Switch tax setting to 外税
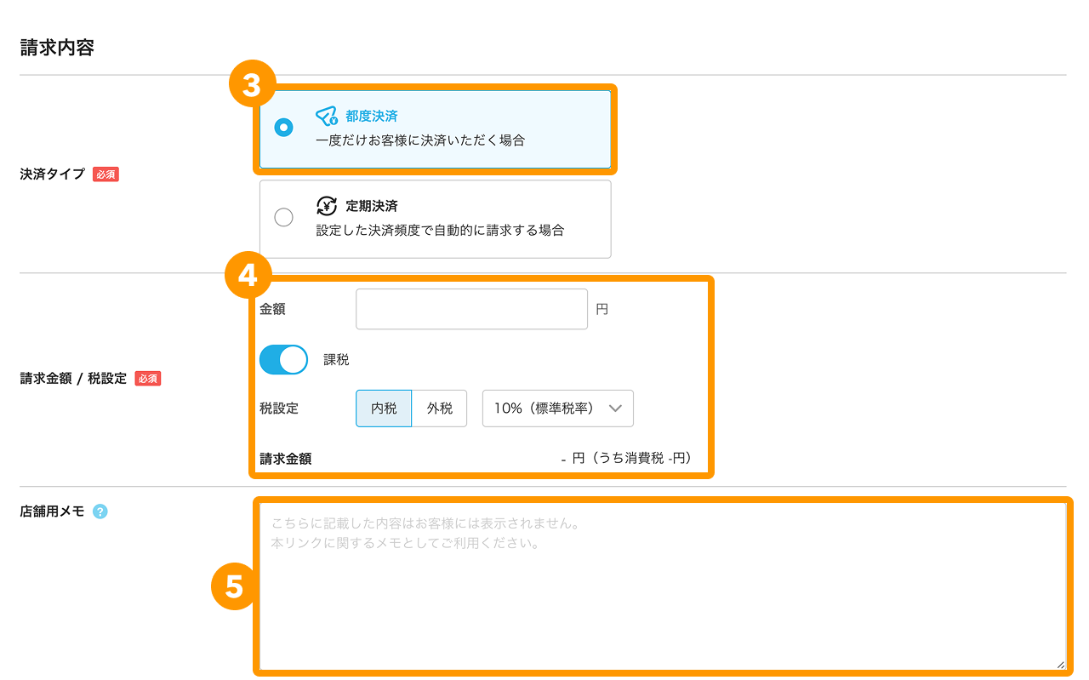The image size is (1089, 680). coord(439,409)
